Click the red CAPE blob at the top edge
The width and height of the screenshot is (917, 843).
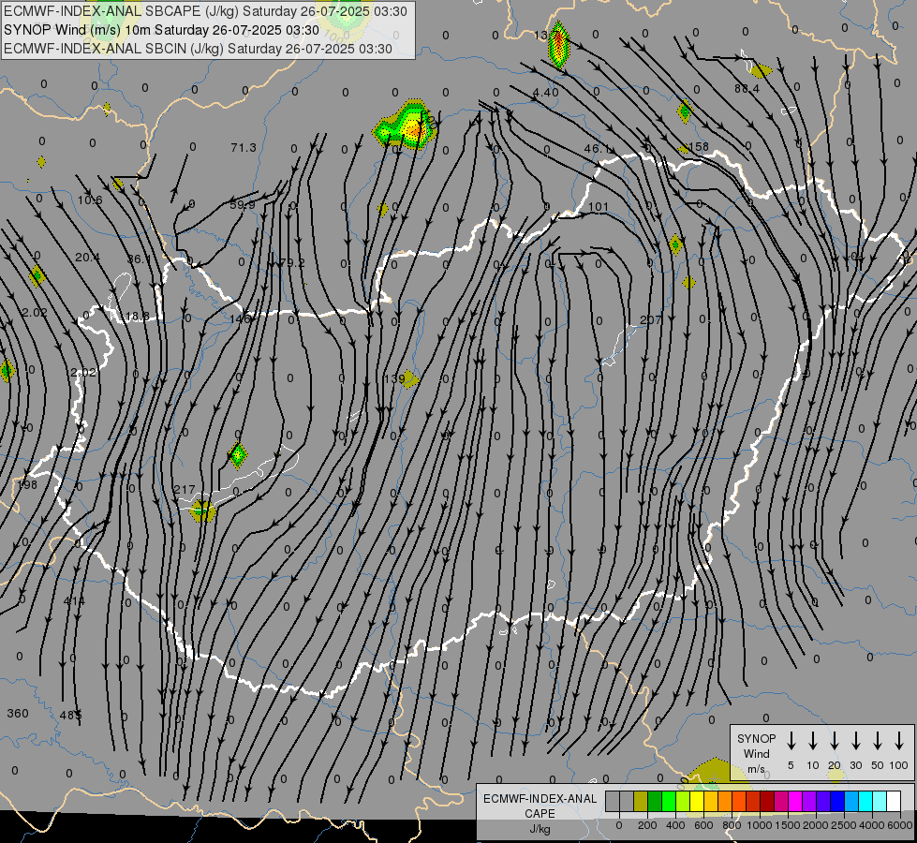[x=558, y=44]
